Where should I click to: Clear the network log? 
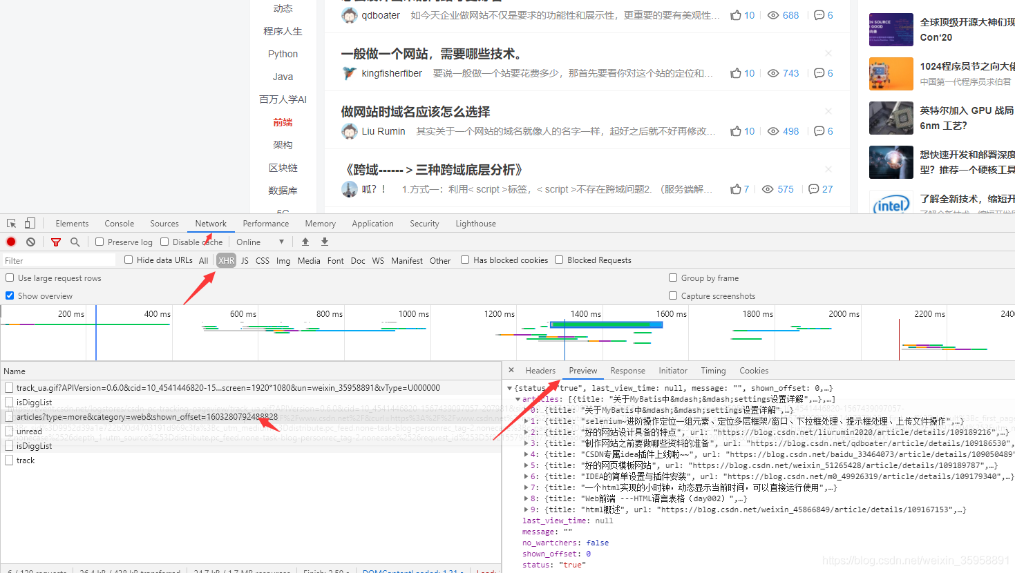click(x=30, y=242)
